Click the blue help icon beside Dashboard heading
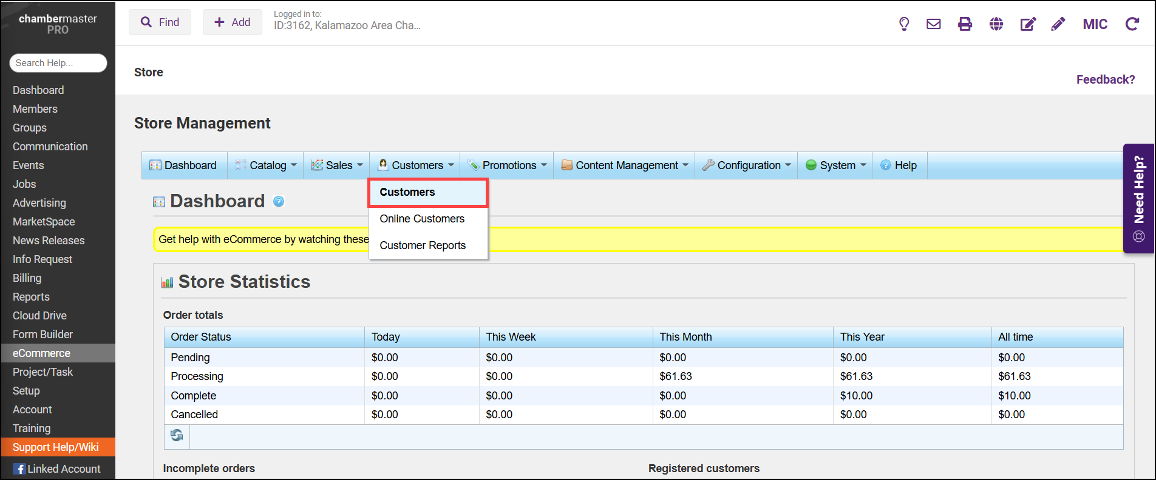Image resolution: width=1156 pixels, height=480 pixels. click(x=279, y=202)
